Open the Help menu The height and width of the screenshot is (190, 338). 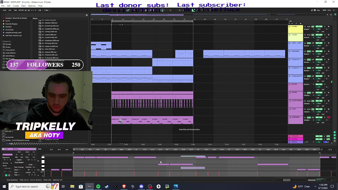(40, 6)
